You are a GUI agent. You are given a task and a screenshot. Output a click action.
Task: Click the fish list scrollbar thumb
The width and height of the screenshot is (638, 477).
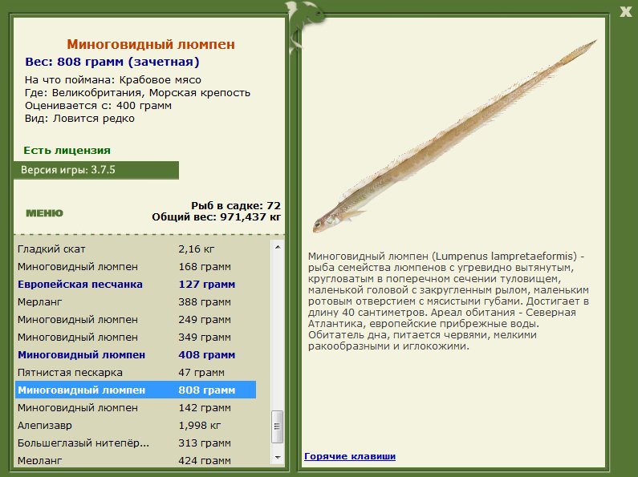(278, 426)
